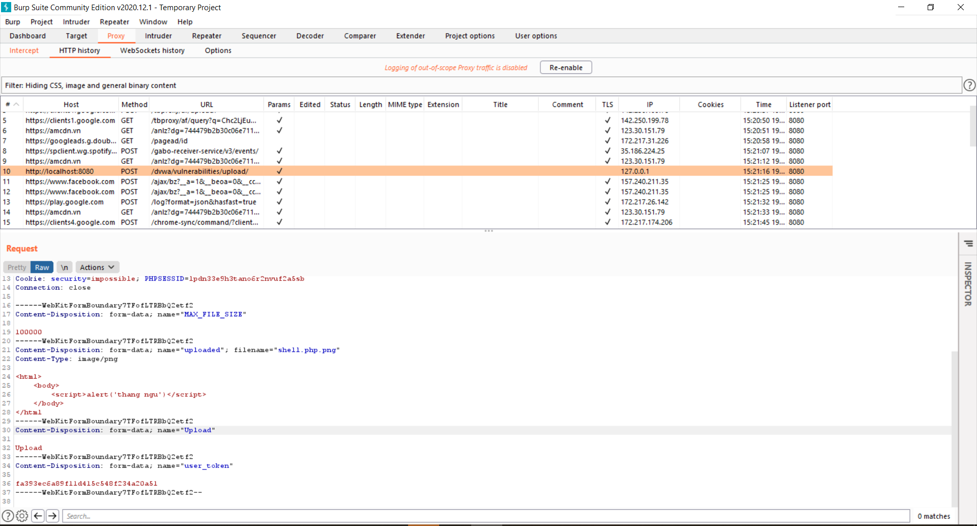
Task: Open the Burp menu
Action: pyautogui.click(x=13, y=22)
